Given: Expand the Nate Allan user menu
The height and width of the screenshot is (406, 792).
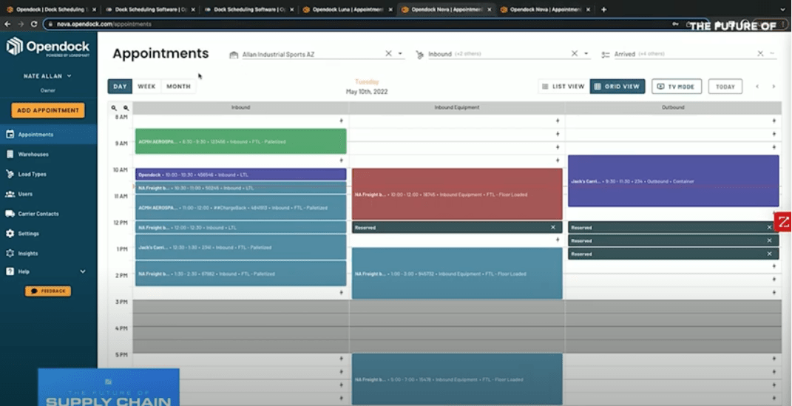Looking at the screenshot, I should pos(48,76).
